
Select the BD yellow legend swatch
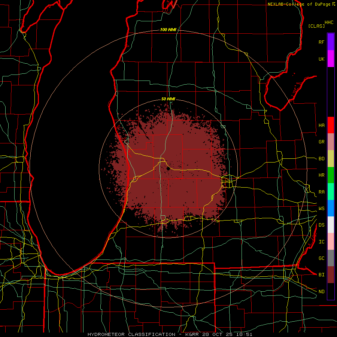coord(331,159)
